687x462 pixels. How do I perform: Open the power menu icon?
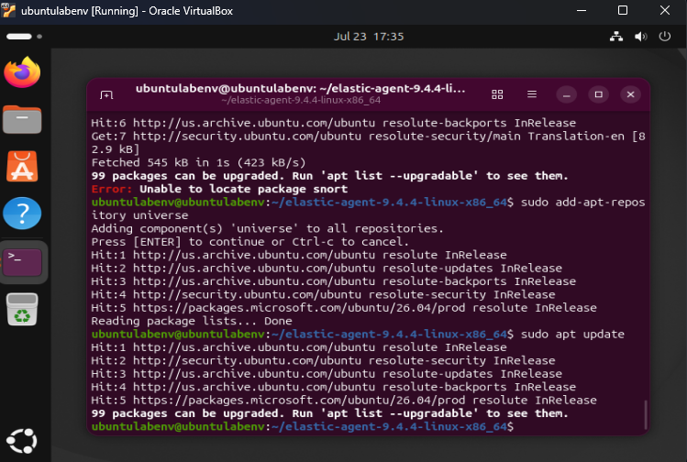pos(665,37)
